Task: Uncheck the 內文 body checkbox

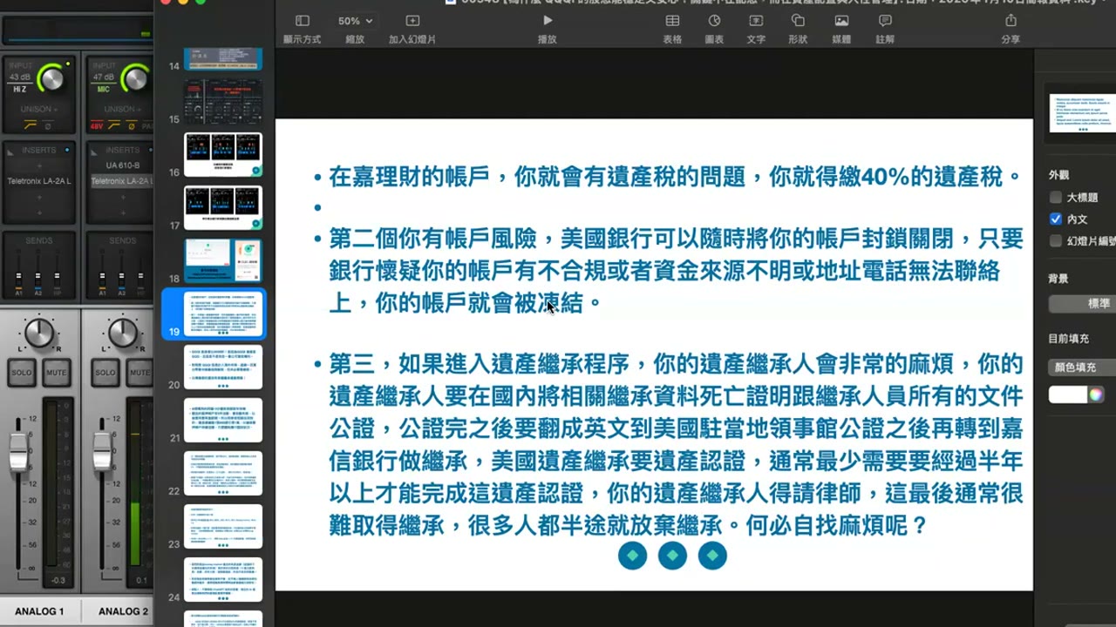Action: pos(1056,219)
